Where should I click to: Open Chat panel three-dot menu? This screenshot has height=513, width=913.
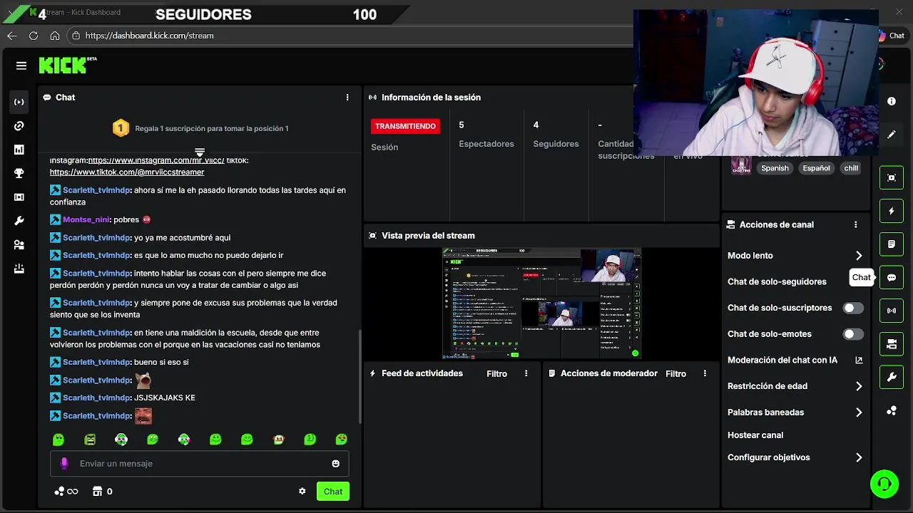point(347,98)
